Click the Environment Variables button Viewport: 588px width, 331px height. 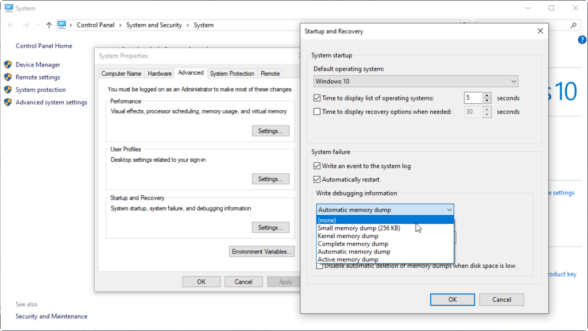[261, 251]
